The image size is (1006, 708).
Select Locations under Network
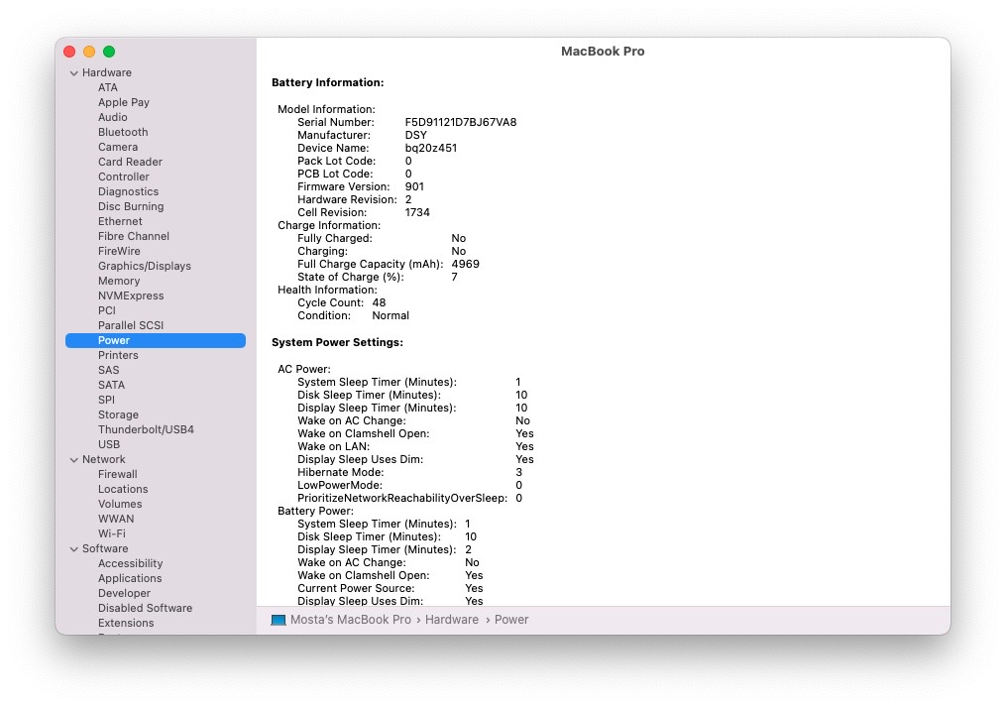pyautogui.click(x=123, y=489)
